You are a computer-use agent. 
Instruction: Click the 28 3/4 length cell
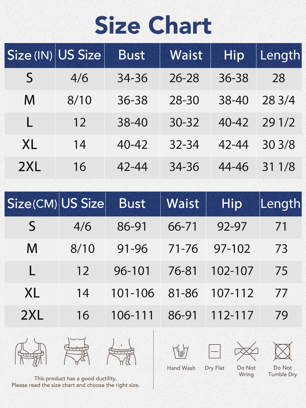coord(279,100)
